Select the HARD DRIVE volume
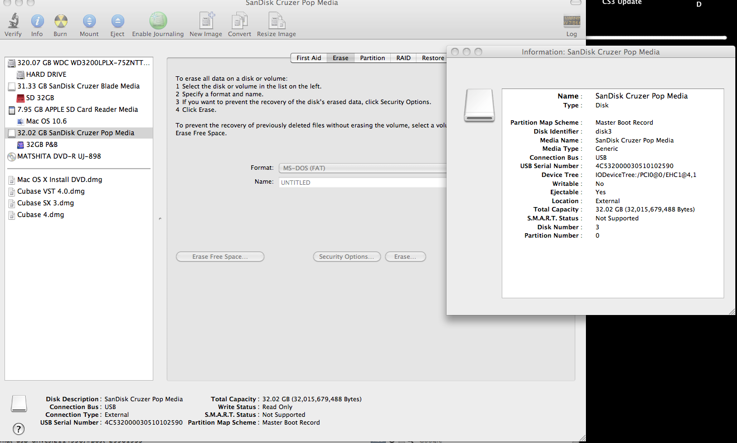The height and width of the screenshot is (443, 737). tap(79, 74)
